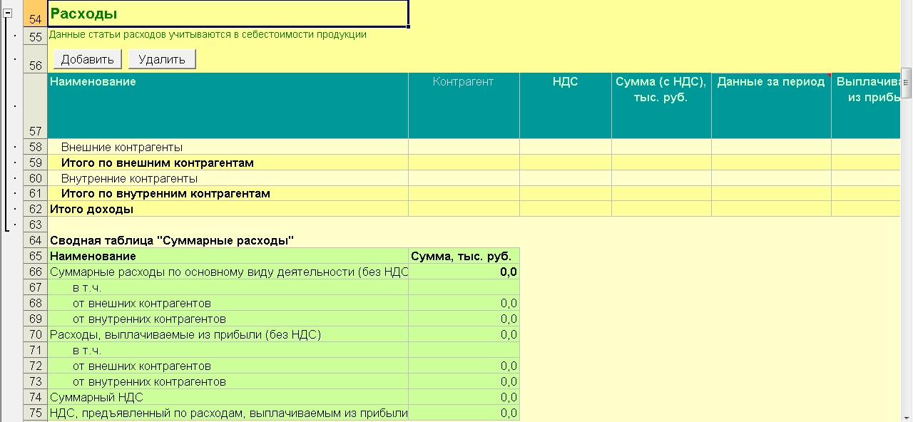Select row header 70
The height and width of the screenshot is (422, 913).
[35, 334]
